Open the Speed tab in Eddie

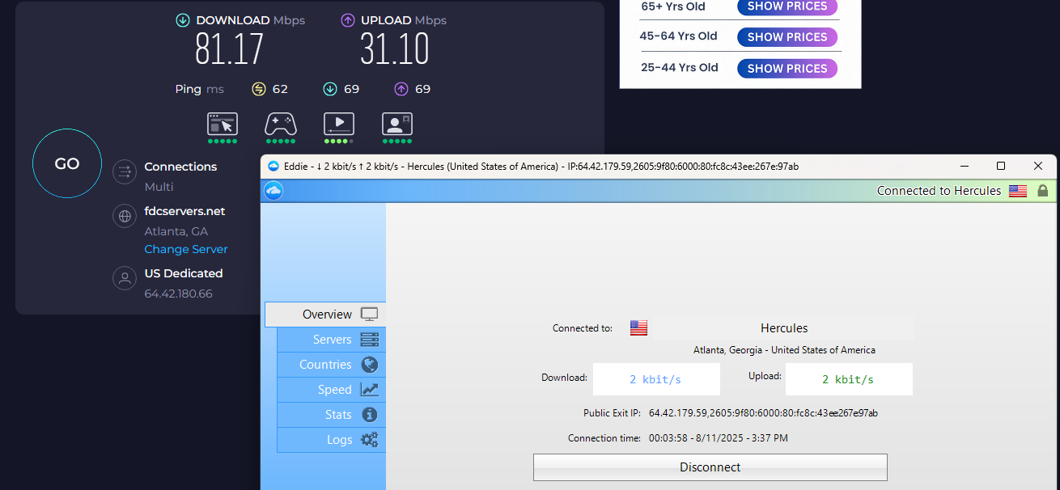tap(331, 390)
